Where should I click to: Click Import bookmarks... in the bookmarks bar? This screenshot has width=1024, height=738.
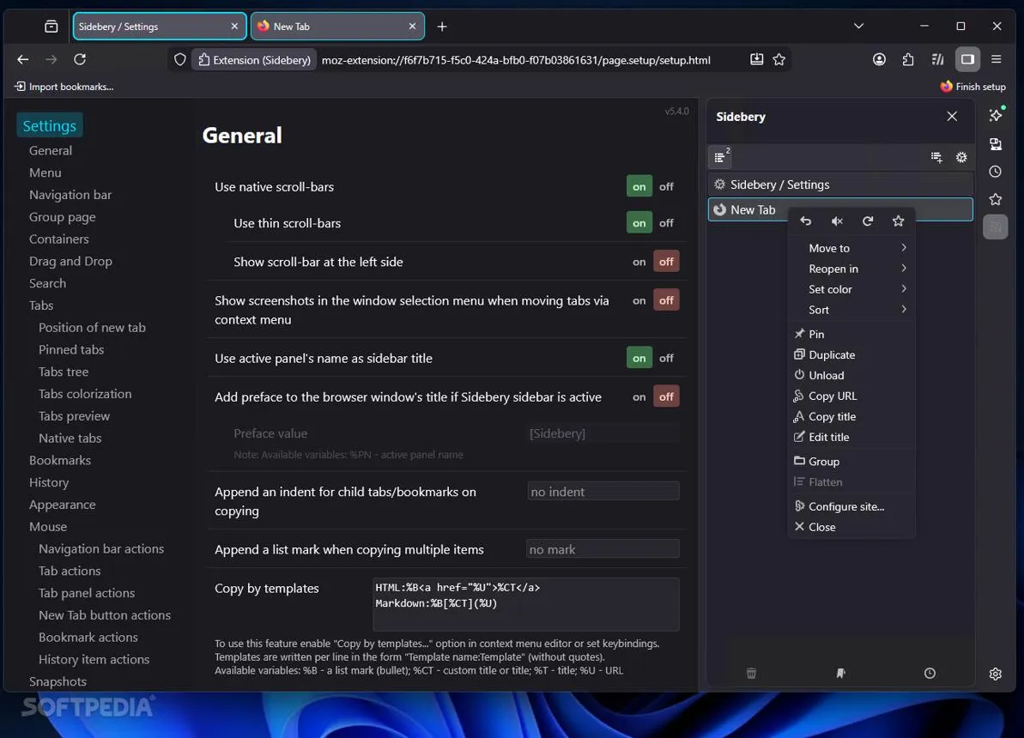coord(64,87)
